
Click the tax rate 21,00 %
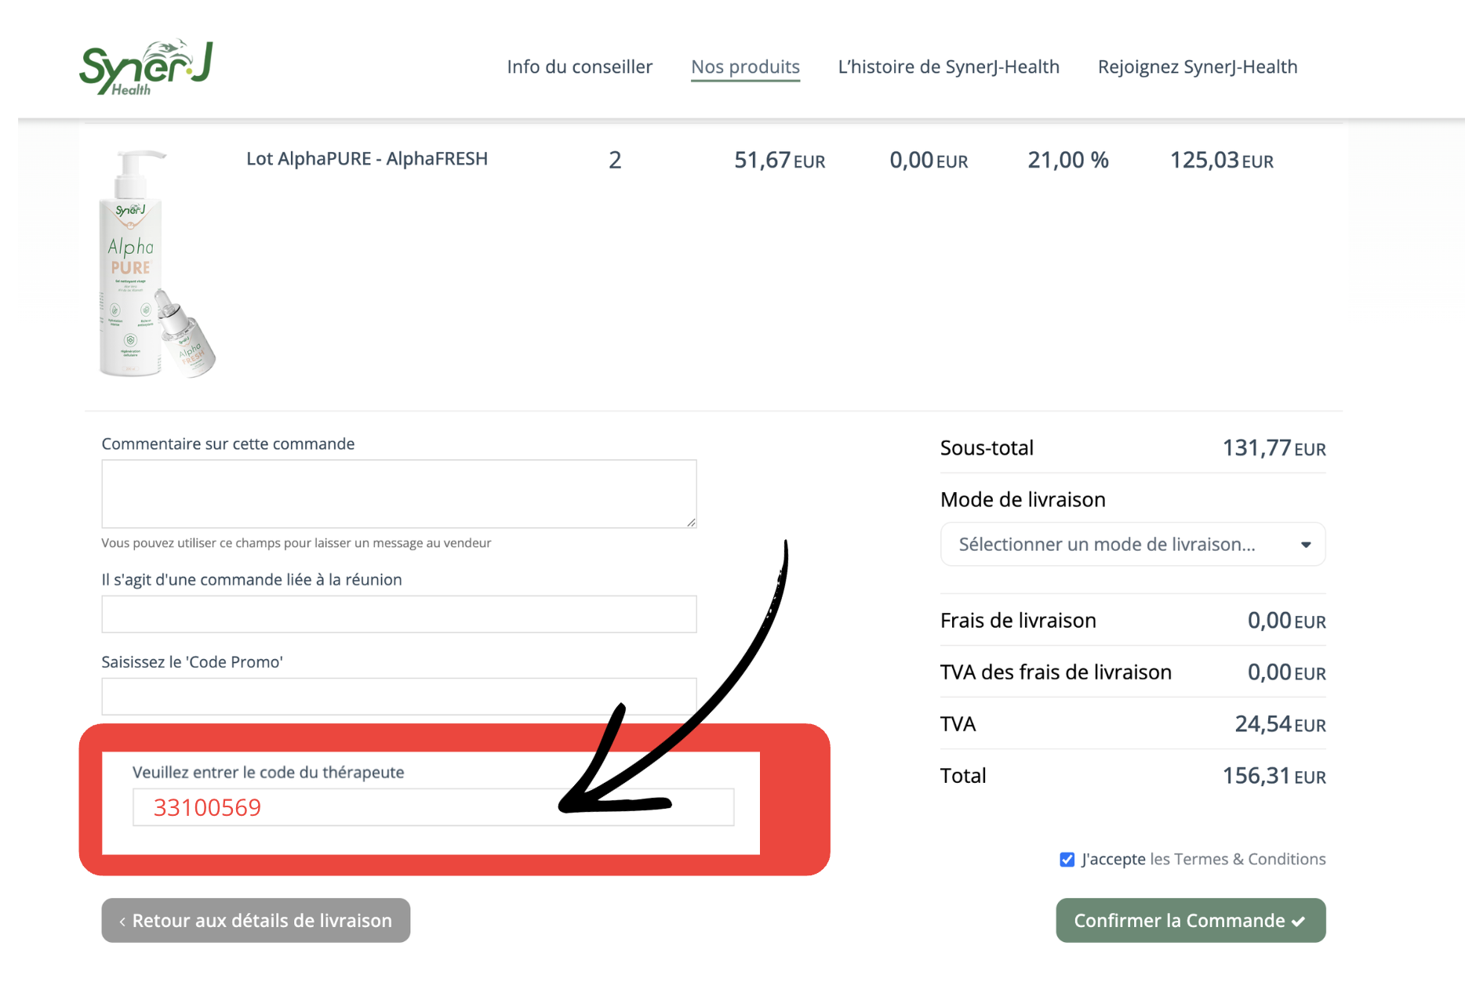point(1068,160)
